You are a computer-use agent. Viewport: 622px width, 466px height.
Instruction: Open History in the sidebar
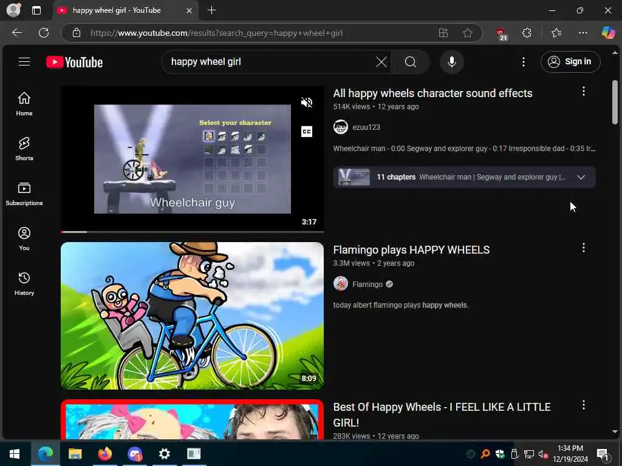(x=24, y=283)
